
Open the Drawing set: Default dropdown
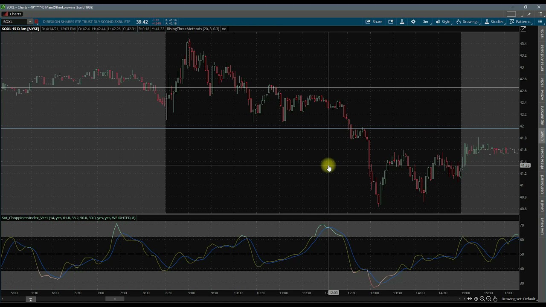520,299
